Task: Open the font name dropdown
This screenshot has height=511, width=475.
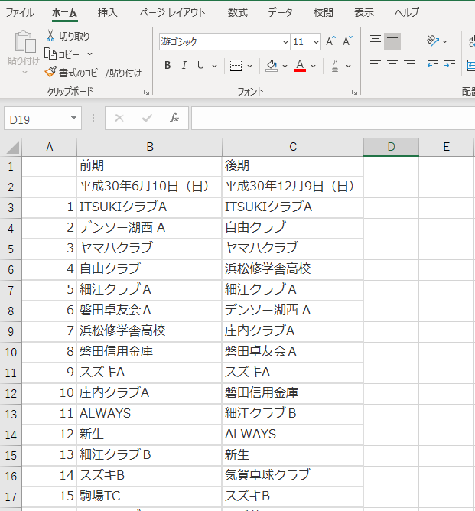Action: (285, 42)
